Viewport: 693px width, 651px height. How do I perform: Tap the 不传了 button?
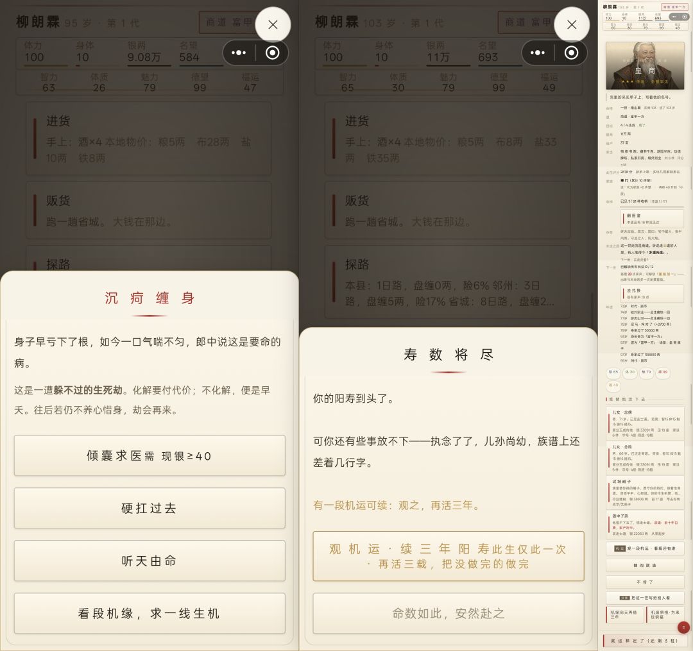click(x=646, y=582)
